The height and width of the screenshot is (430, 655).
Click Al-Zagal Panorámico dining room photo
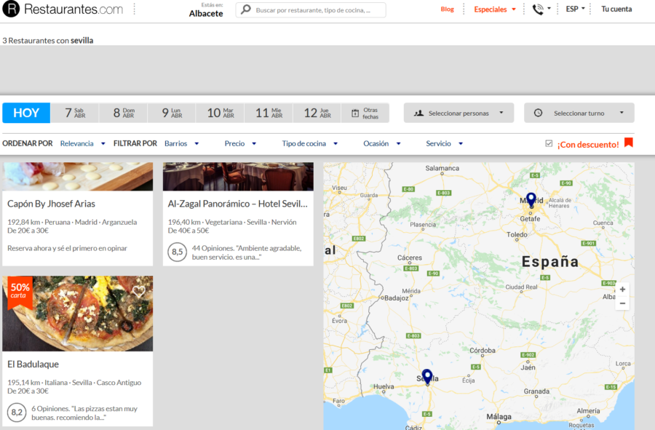(x=238, y=177)
